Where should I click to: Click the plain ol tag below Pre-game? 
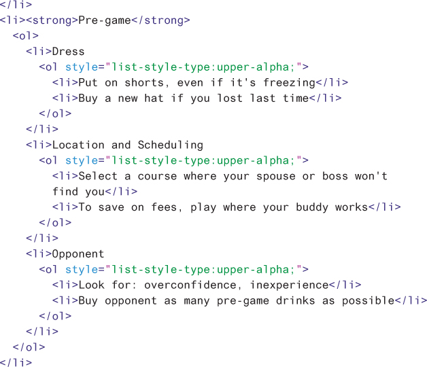pos(26,35)
